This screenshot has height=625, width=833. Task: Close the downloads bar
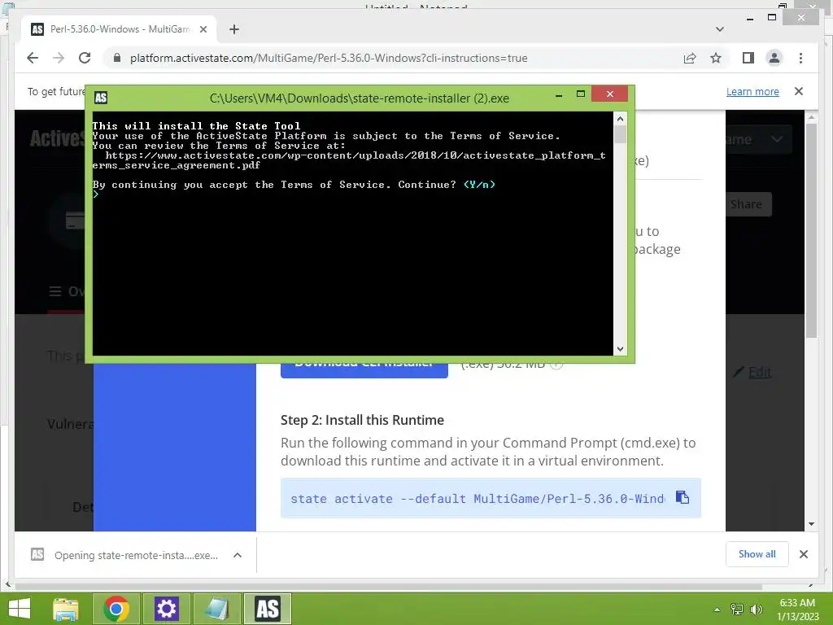(803, 554)
